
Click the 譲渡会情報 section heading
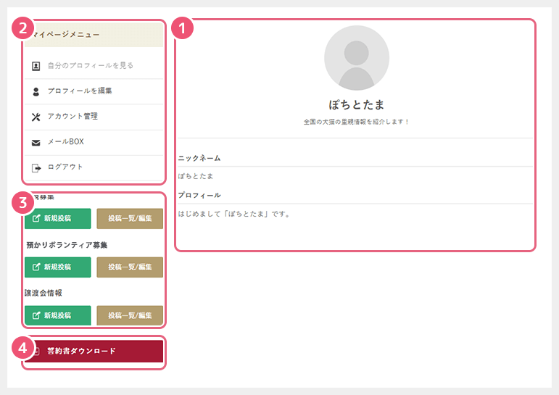coord(44,293)
